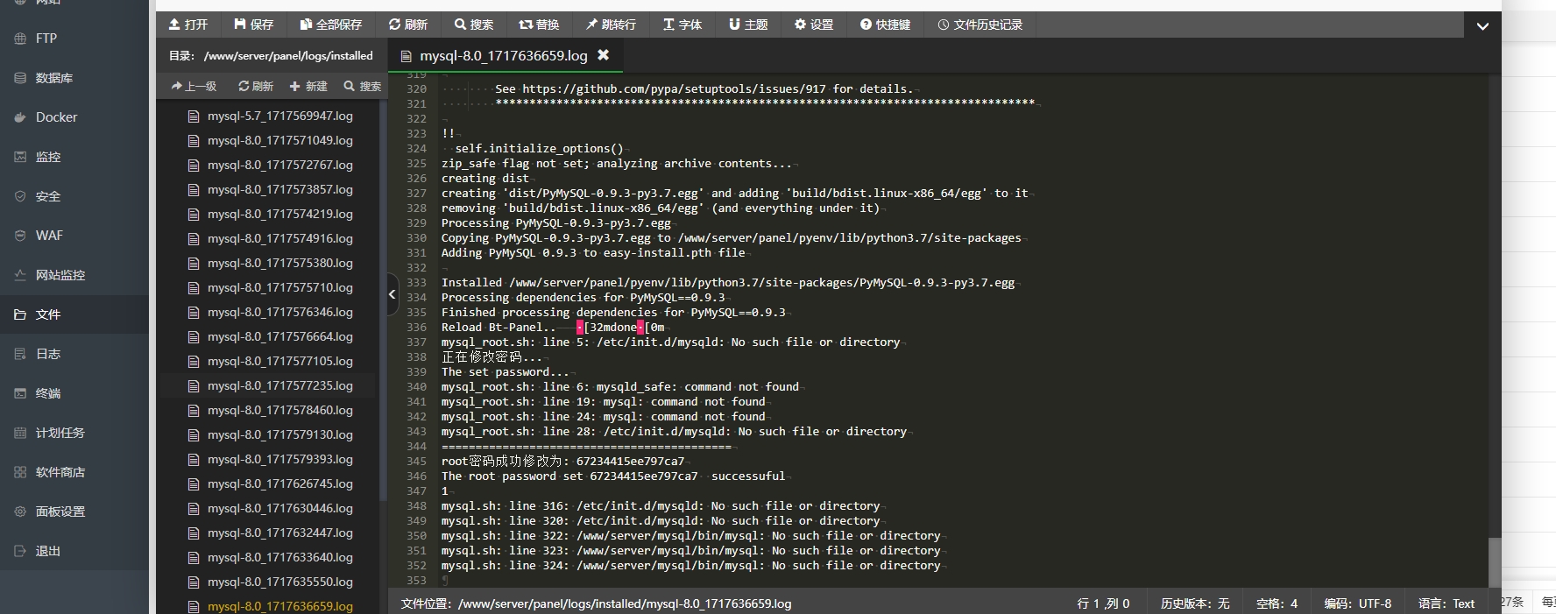Open 安全 (Security) in sidebar

coord(74,196)
